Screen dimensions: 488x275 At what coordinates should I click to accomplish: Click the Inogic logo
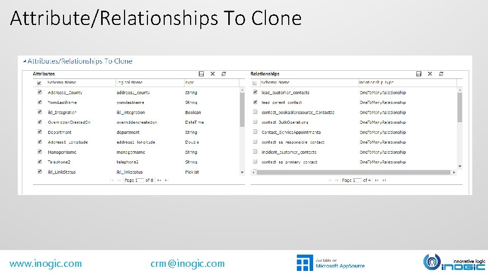(454, 263)
